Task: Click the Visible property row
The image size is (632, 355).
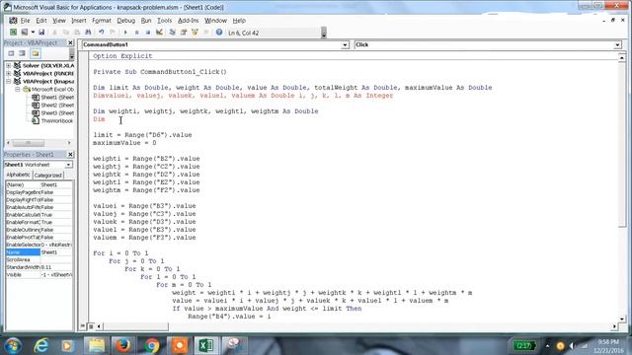Action: point(39,275)
